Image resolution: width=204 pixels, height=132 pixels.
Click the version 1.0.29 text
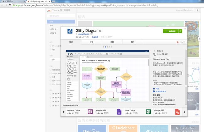click(x=158, y=98)
